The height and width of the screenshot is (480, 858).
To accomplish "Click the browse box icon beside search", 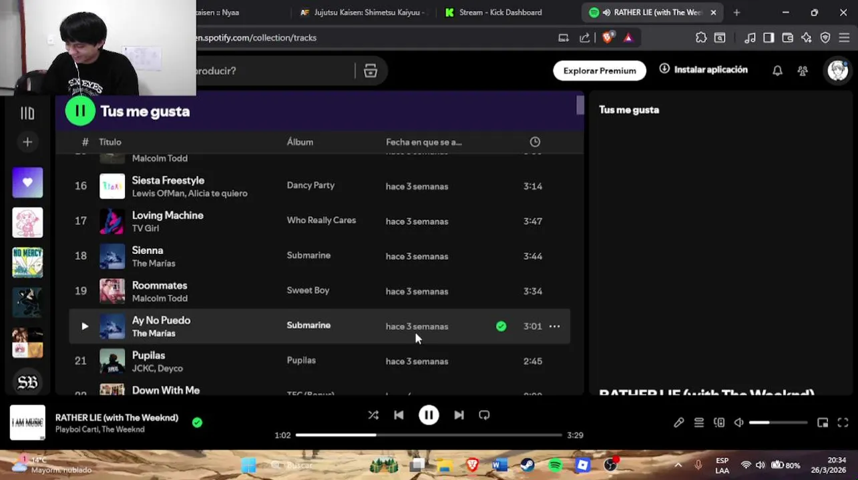I will click(371, 71).
